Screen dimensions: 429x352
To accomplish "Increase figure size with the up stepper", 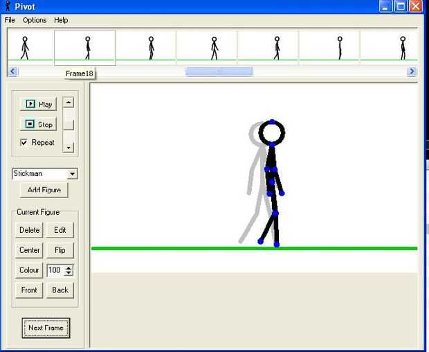I will (x=69, y=267).
